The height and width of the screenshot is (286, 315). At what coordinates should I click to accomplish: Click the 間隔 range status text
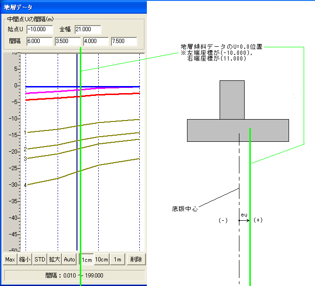[74, 275]
